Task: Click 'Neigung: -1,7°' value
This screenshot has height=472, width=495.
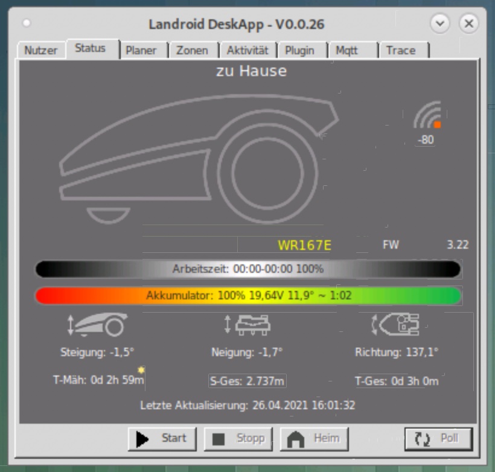Action: point(247,352)
